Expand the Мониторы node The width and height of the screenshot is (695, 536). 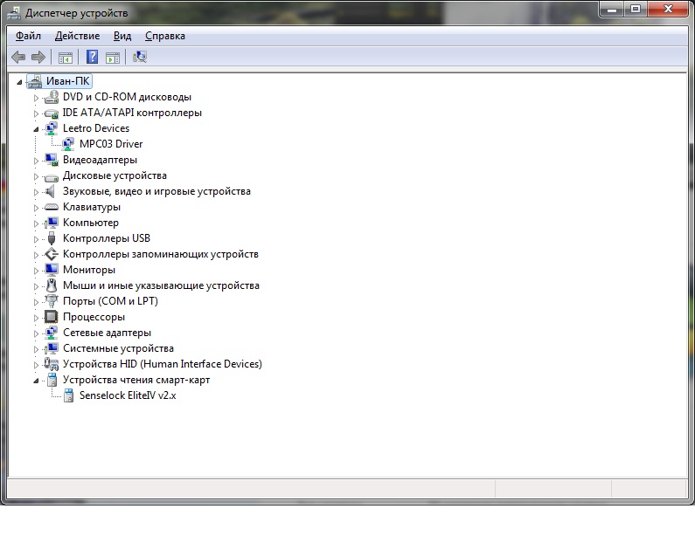pos(37,271)
